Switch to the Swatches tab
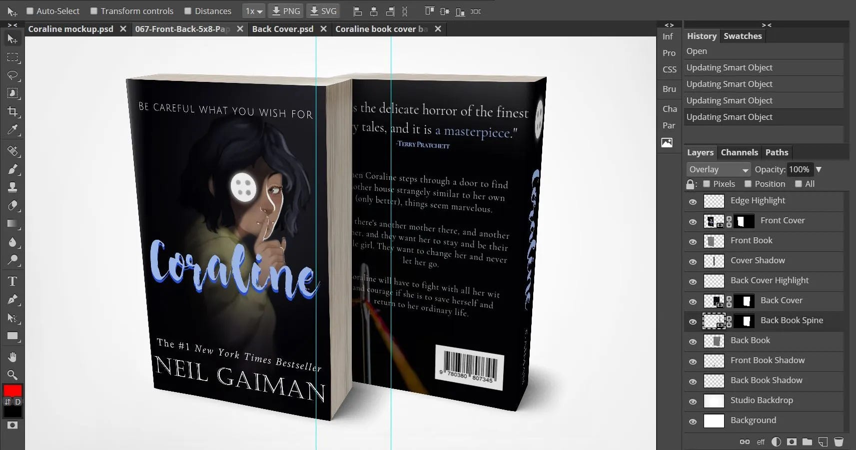Viewport: 856px width, 450px height. [743, 36]
